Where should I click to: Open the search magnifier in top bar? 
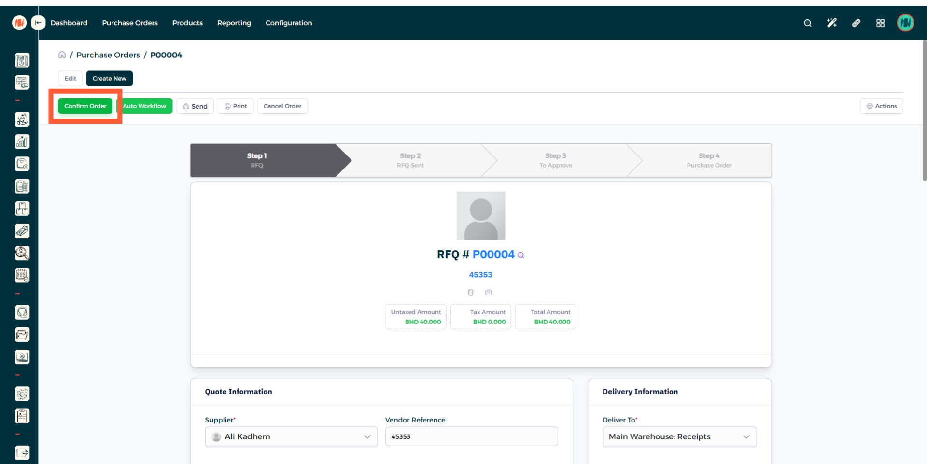tap(807, 23)
